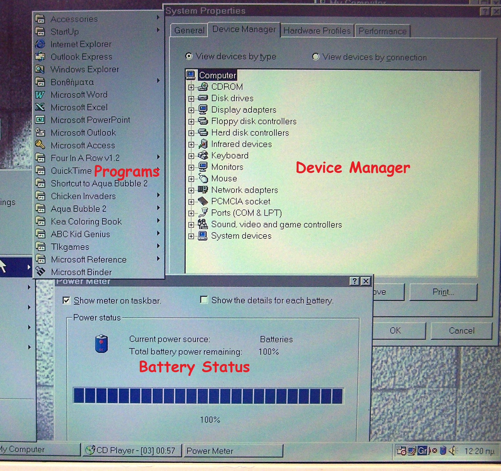Click the CDROM device icon

click(x=203, y=87)
